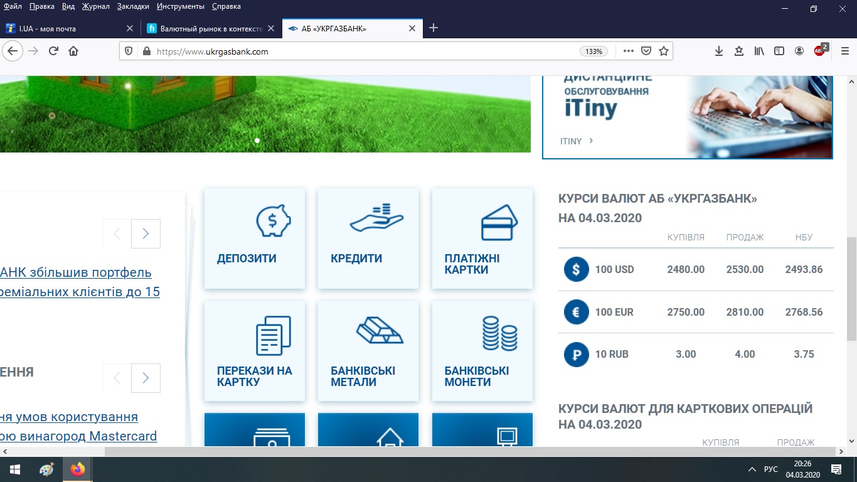Open the Firefox hamburger menu

point(845,51)
